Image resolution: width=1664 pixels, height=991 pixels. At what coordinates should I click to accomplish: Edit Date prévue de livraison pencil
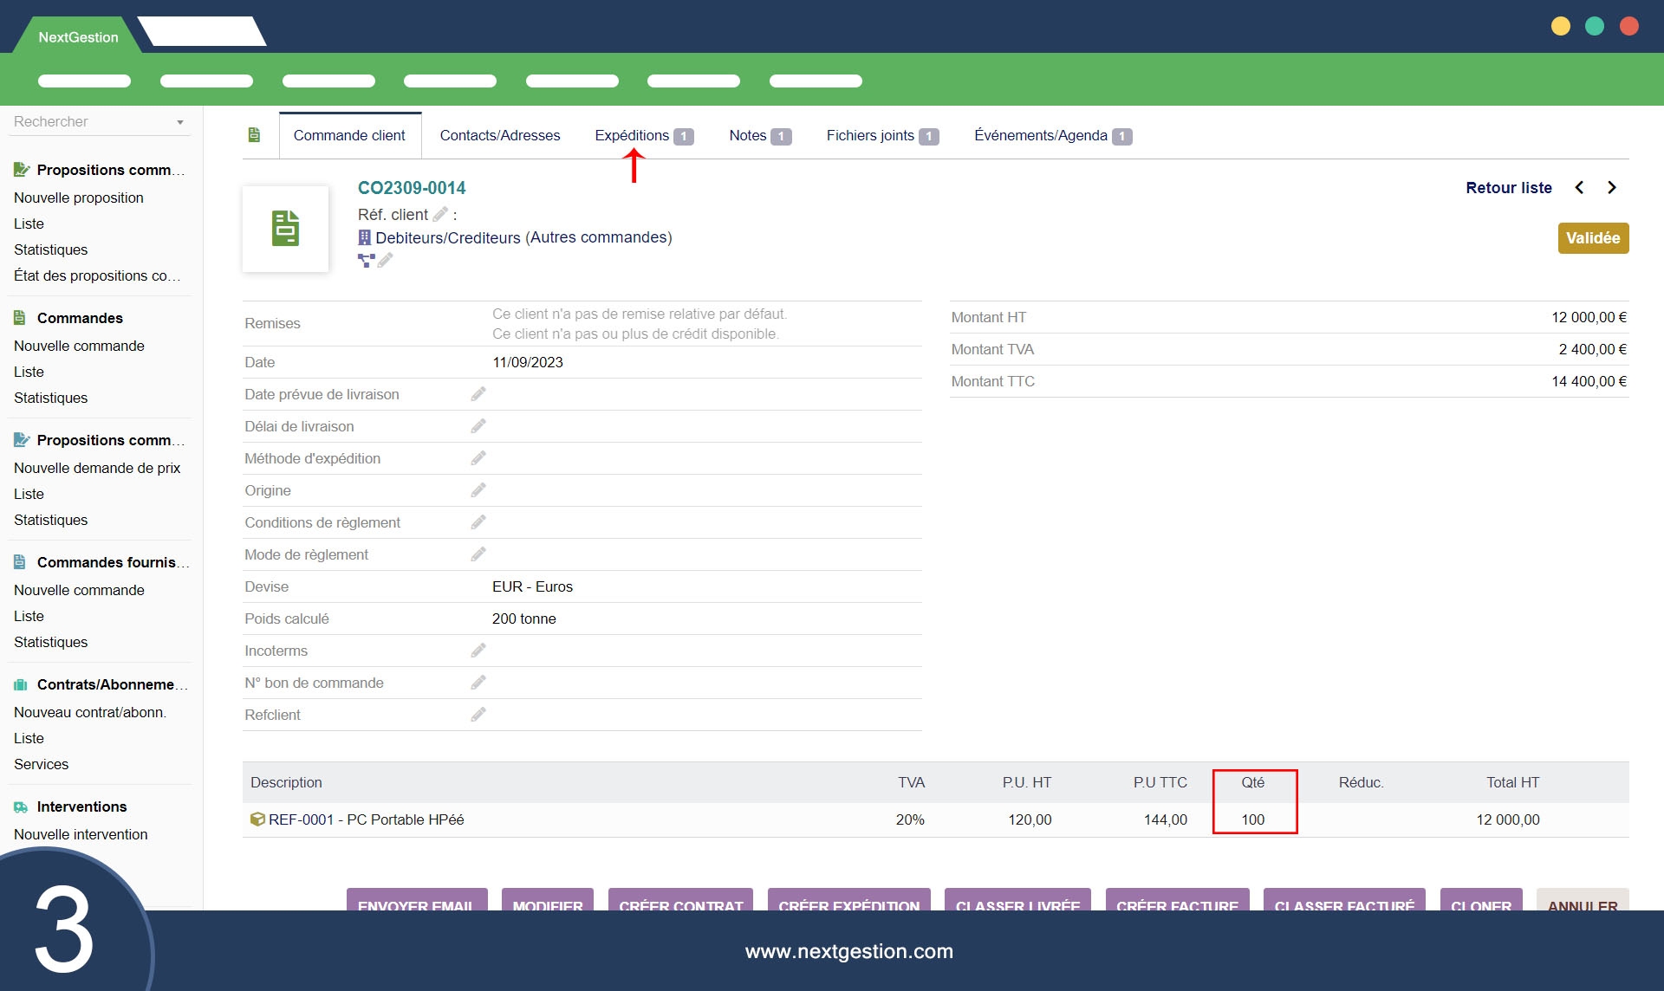point(478,394)
